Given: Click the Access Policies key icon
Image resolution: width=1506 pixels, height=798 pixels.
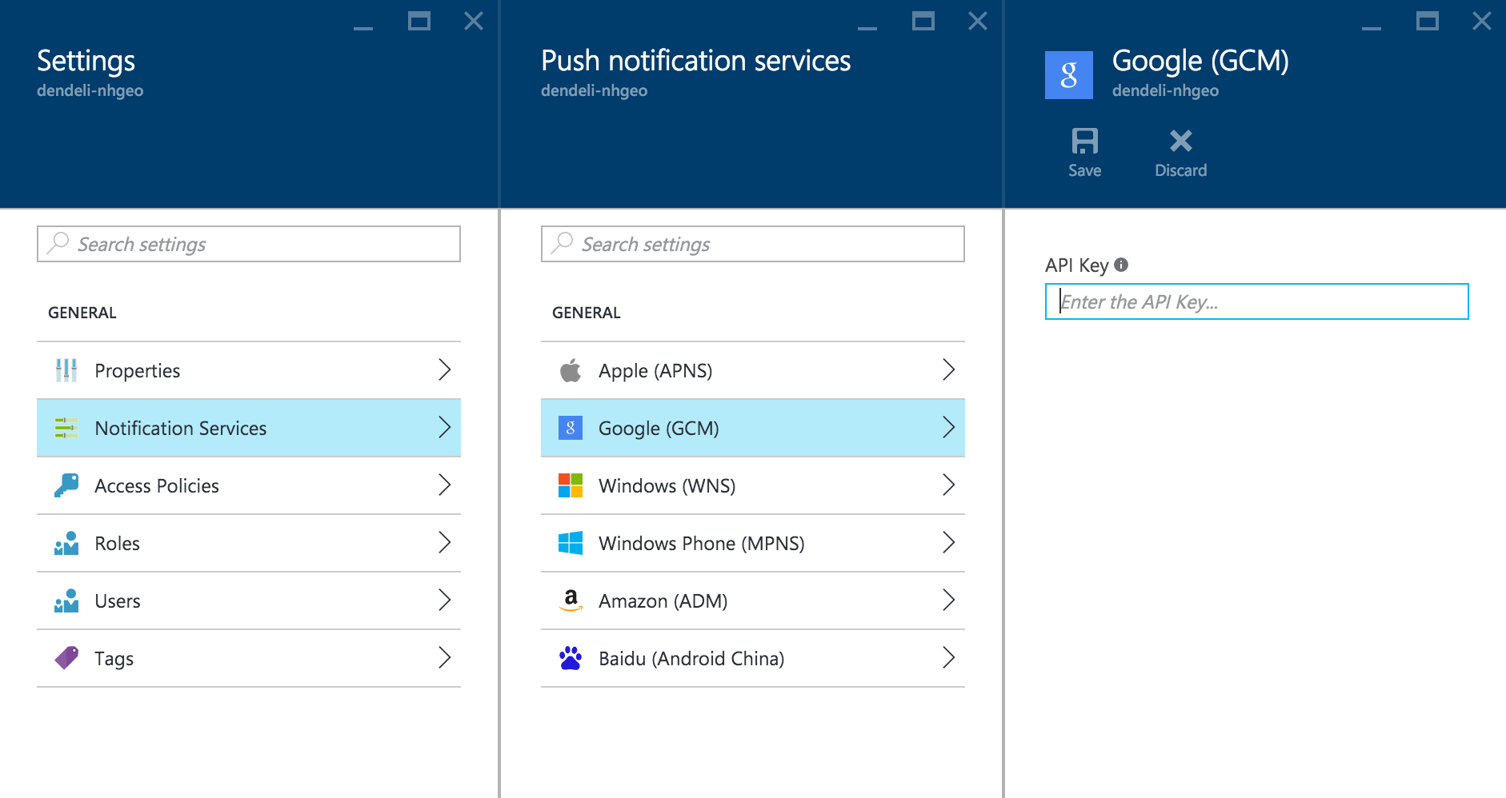Looking at the screenshot, I should pos(66,485).
